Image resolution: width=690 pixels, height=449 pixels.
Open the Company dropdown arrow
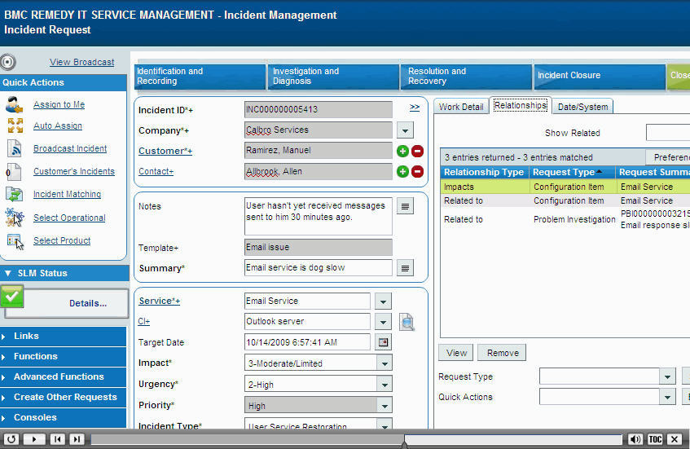[406, 130]
